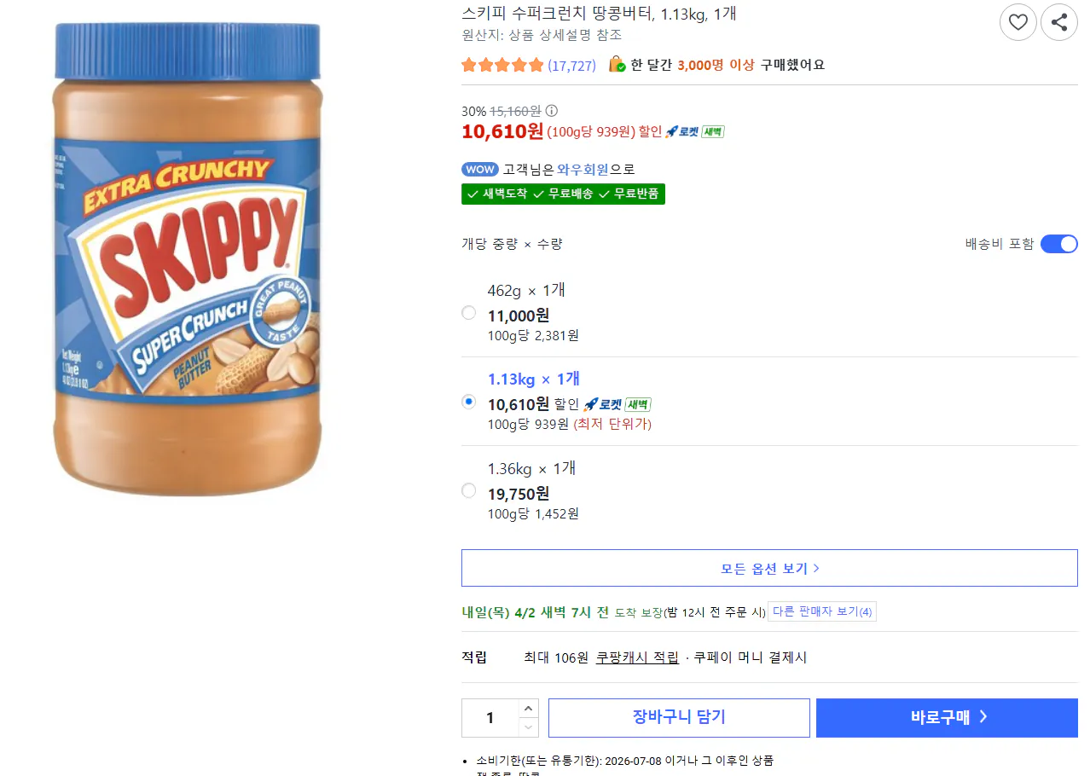Add item to cart with 장바구니 담기
The image size is (1090, 776).
point(678,717)
